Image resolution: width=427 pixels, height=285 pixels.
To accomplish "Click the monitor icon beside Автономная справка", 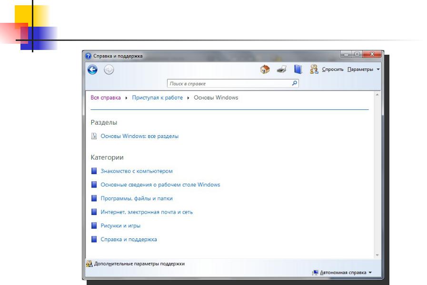I will (x=315, y=273).
